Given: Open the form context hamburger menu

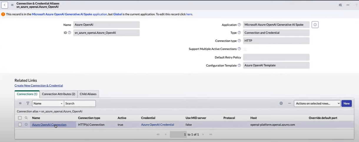Looking at the screenshot, I should coord(12,5).
